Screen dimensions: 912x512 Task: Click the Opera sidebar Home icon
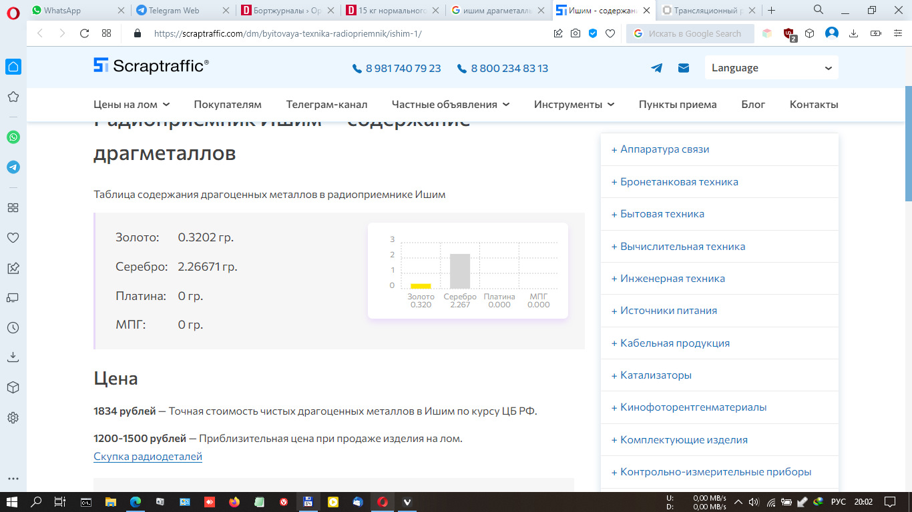click(13, 66)
